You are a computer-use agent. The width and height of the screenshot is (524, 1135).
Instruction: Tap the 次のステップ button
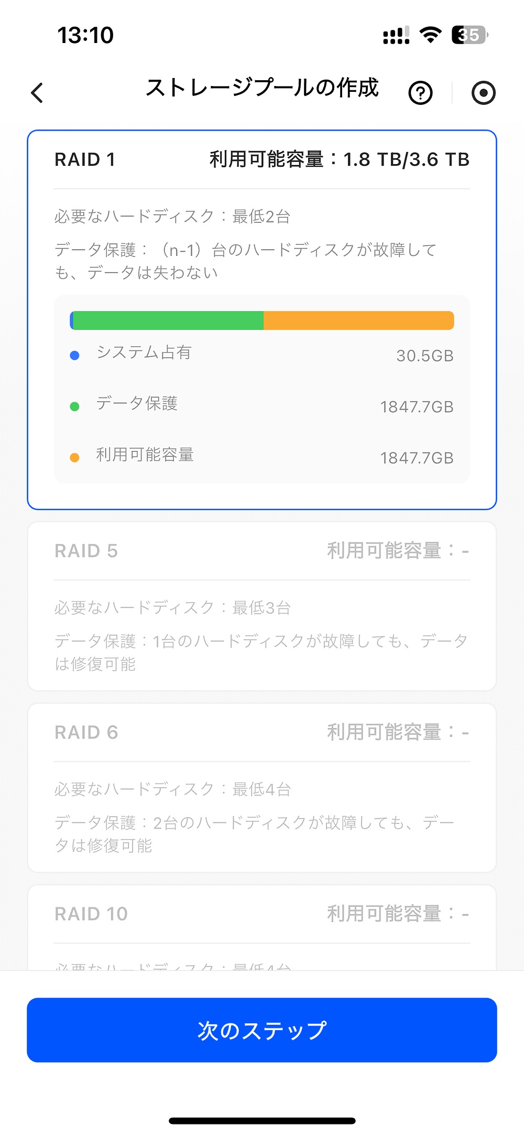pos(262,1030)
